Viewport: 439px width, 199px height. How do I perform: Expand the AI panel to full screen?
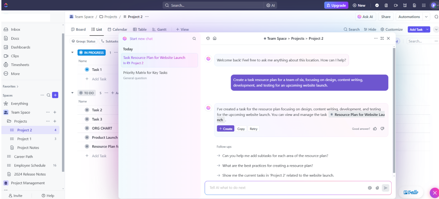382,38
